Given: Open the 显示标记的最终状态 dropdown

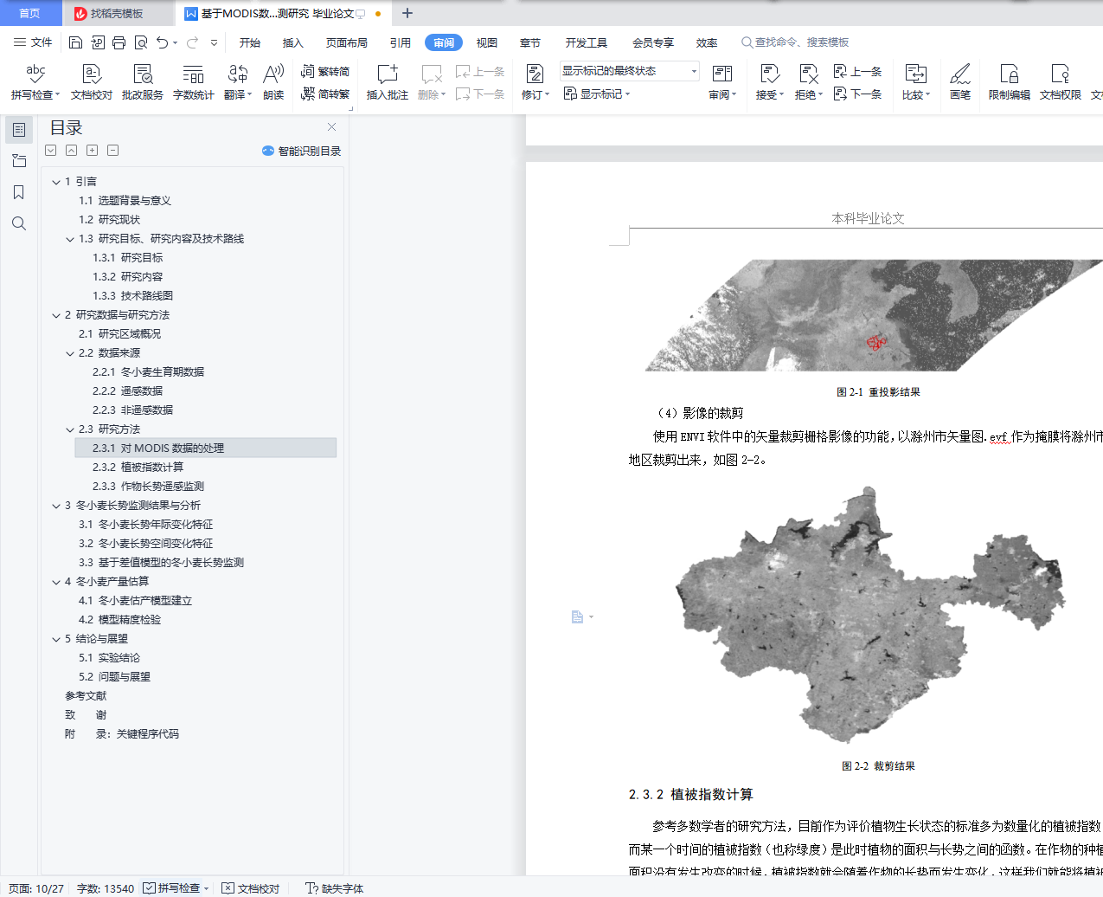Looking at the screenshot, I should (629, 71).
